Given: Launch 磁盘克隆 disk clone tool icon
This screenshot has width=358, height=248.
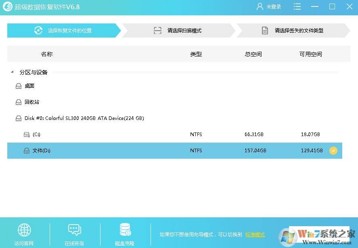Looking at the screenshot, I should click(x=125, y=229).
